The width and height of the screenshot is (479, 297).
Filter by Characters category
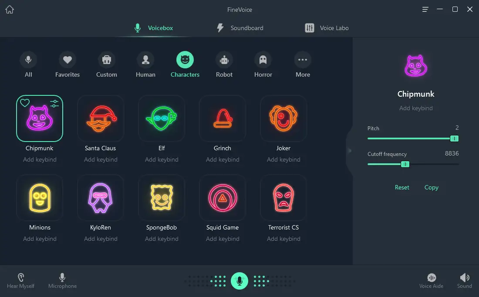[185, 65]
